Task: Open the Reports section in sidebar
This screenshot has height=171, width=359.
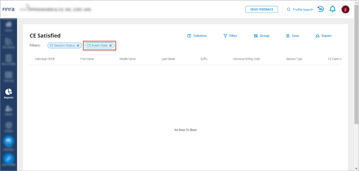Action: (x=9, y=93)
